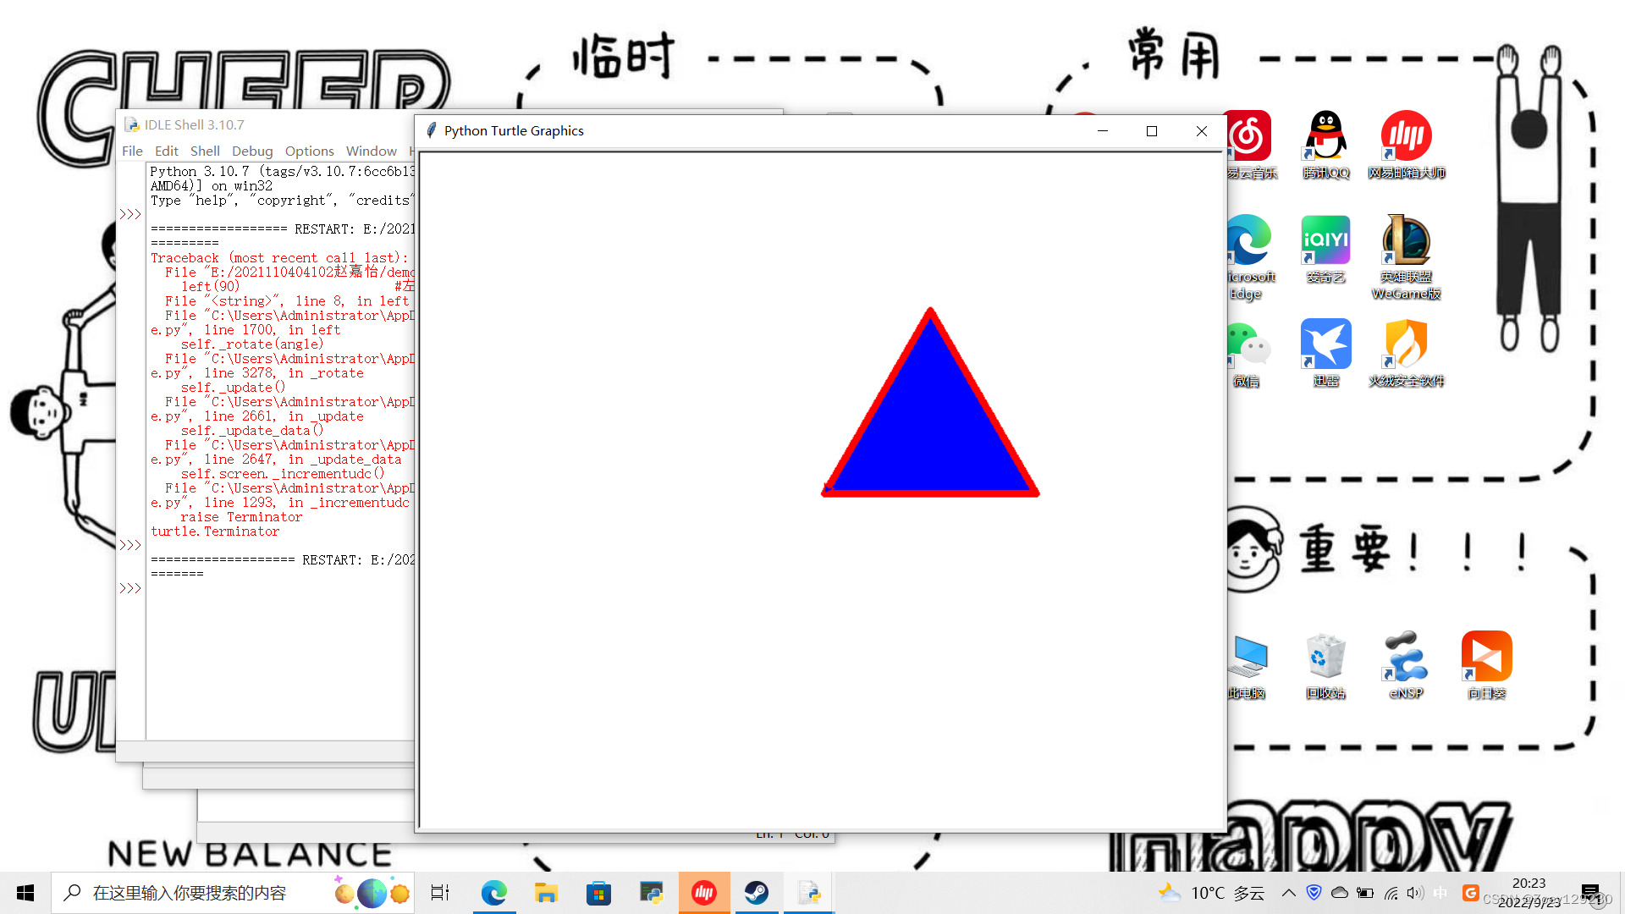Open Microsoft Store from the taskbar

click(x=598, y=893)
